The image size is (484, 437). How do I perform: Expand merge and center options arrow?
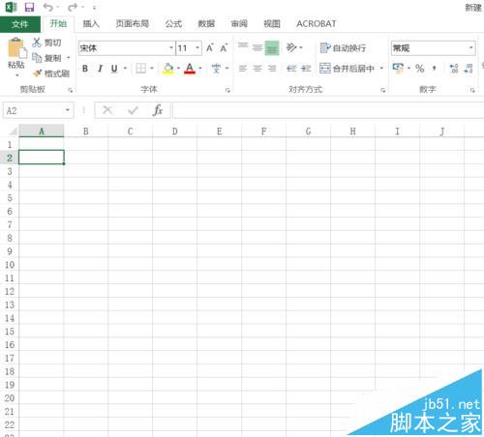click(x=381, y=69)
